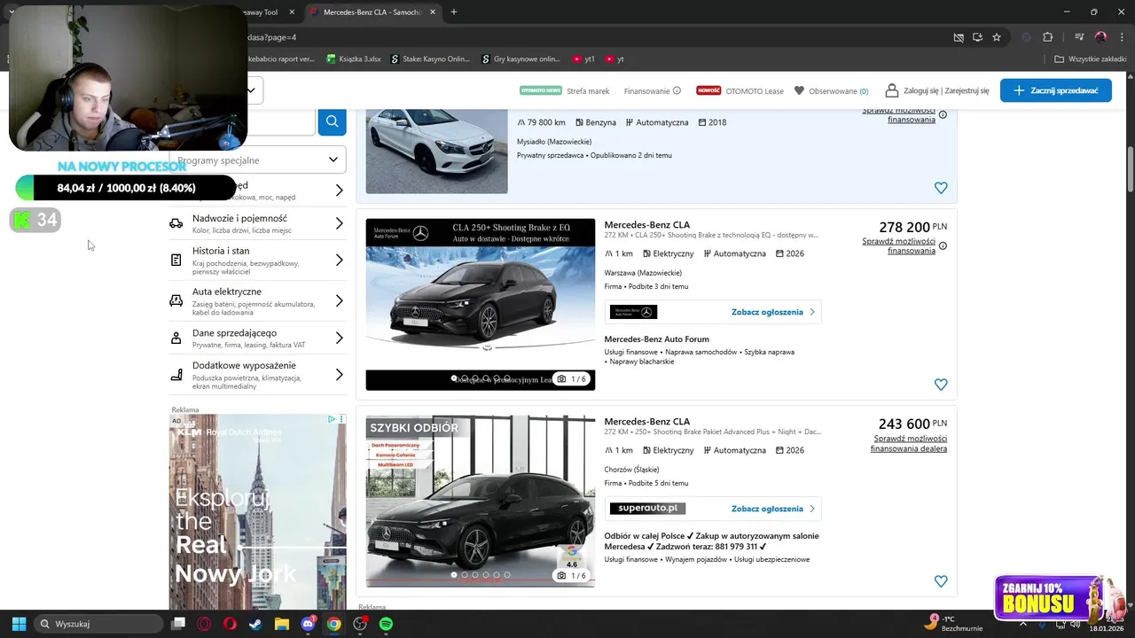The height and width of the screenshot is (638, 1135).
Task: Click the page vertical scrollbar thumb
Action: click(x=1130, y=167)
